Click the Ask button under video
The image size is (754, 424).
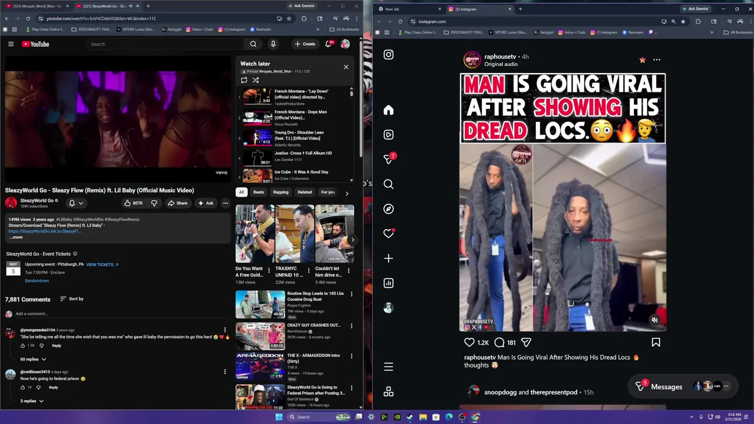(206, 203)
